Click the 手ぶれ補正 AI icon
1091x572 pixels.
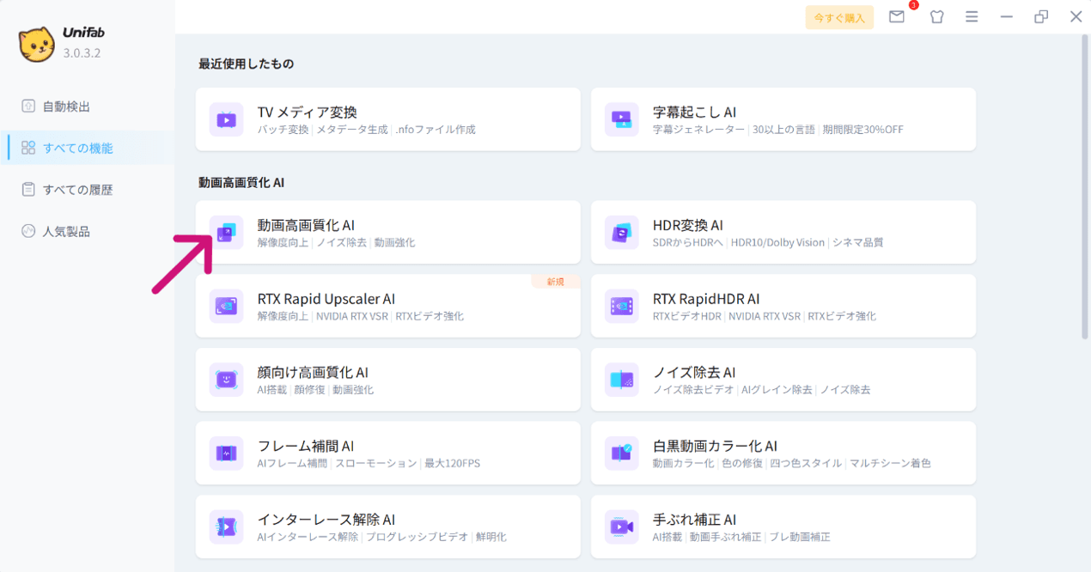(621, 527)
